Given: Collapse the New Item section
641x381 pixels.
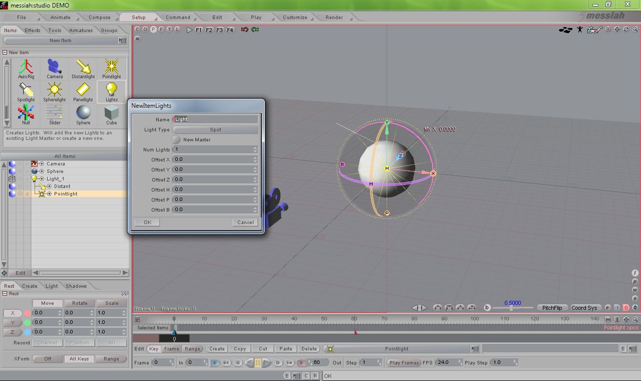Looking at the screenshot, I should point(5,52).
